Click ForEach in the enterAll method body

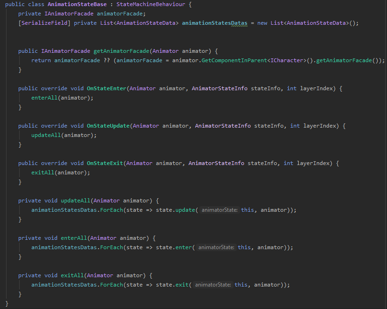coord(111,248)
